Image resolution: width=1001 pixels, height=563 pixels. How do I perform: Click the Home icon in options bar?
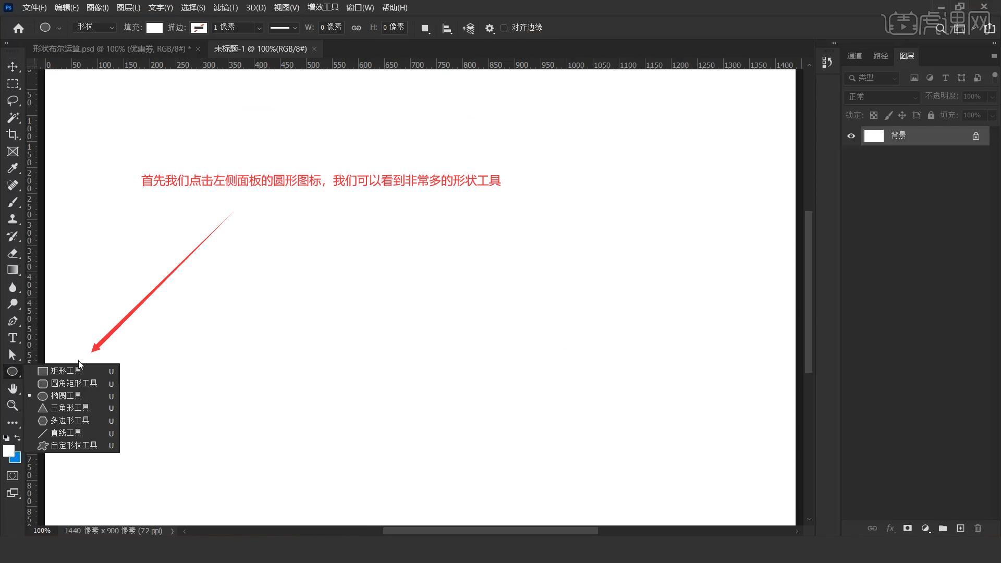tap(19, 28)
